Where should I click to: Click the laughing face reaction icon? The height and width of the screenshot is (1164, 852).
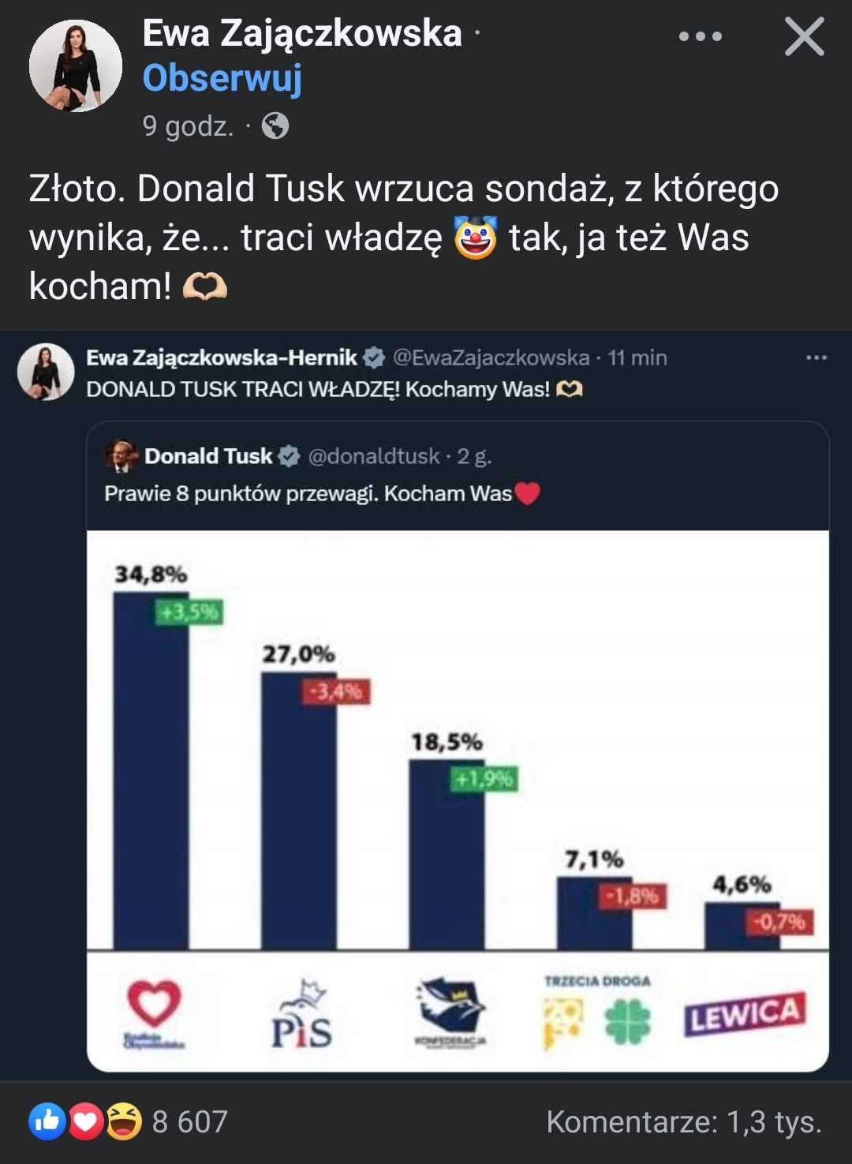[x=124, y=1121]
